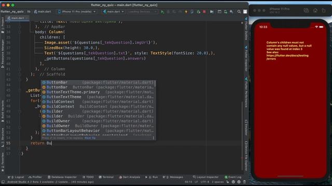
Task: Click the Flutter hot reload lightning icon
Action: point(186,12)
